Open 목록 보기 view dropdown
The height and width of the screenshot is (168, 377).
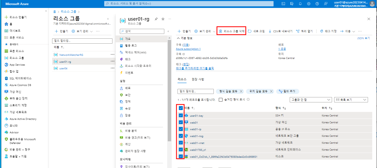pyautogui.click(x=351, y=100)
